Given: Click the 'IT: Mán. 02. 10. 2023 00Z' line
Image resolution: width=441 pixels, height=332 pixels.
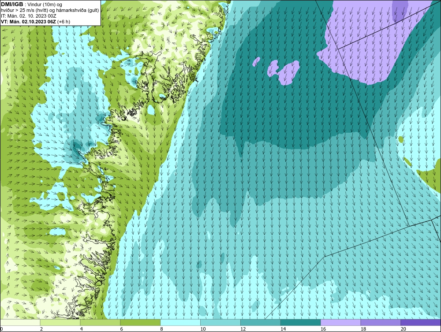Looking at the screenshot, I should [x=28, y=16].
